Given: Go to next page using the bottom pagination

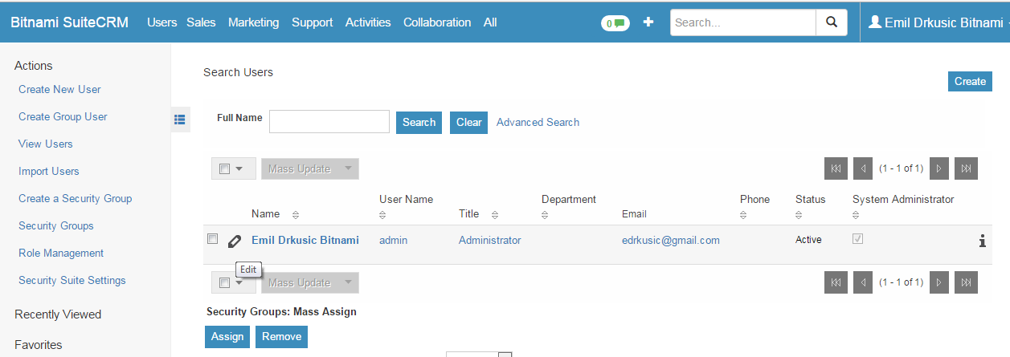Looking at the screenshot, I should tap(939, 282).
